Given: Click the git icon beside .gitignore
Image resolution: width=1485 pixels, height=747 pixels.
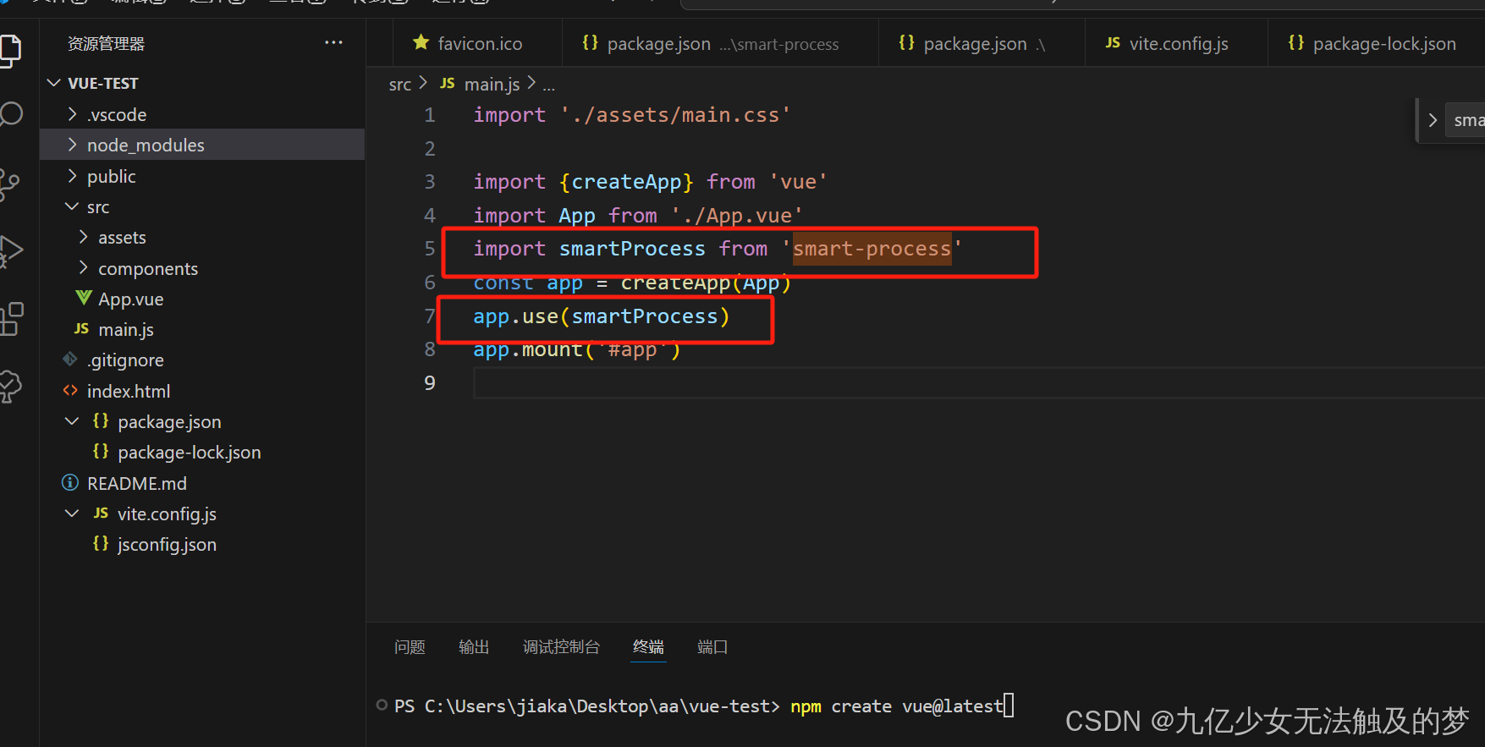Looking at the screenshot, I should (70, 360).
